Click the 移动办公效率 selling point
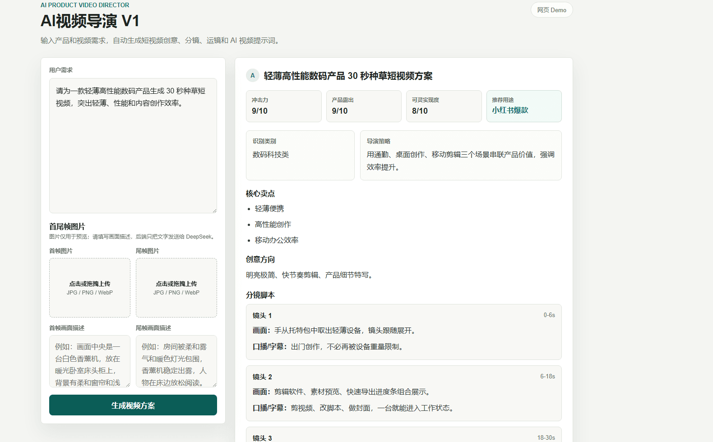 [277, 240]
